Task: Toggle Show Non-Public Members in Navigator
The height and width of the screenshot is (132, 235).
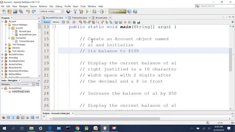Action: (18, 117)
